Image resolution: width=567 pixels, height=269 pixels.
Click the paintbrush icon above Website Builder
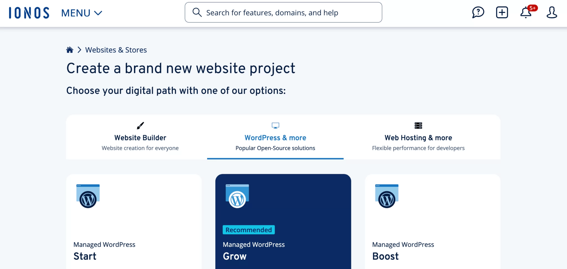pyautogui.click(x=140, y=126)
